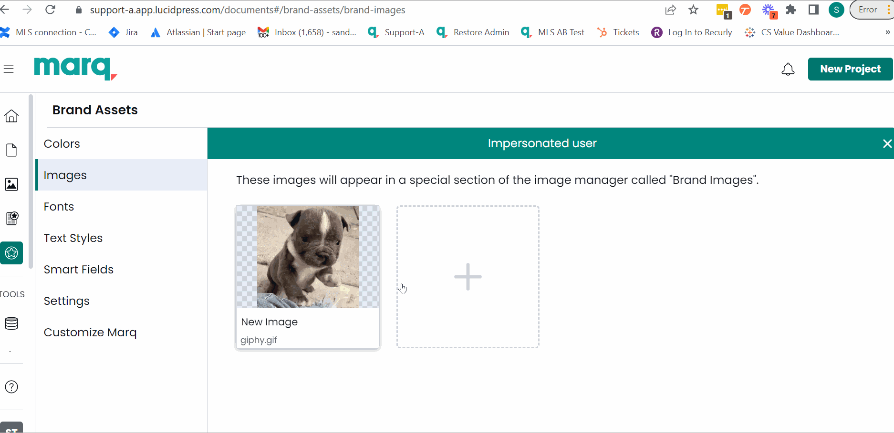Open Customize Marq
894x433 pixels.
tap(90, 332)
